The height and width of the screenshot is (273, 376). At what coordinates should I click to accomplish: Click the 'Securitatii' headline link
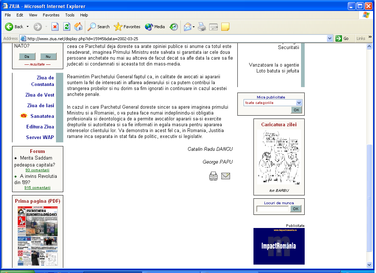pos(289,48)
